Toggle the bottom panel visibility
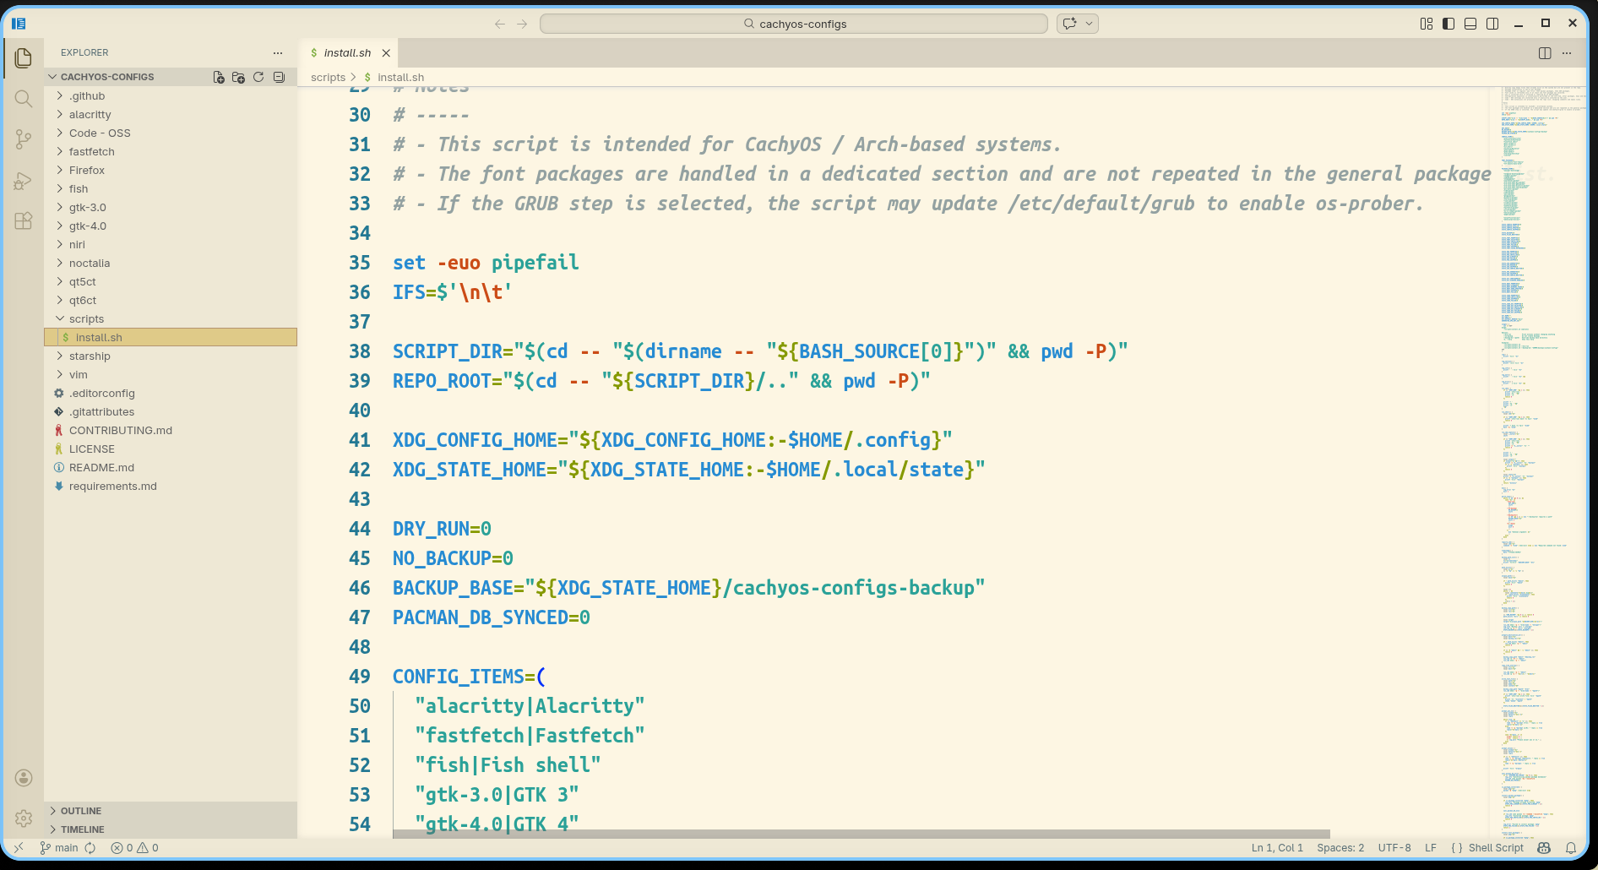Image resolution: width=1598 pixels, height=870 pixels. point(1470,24)
